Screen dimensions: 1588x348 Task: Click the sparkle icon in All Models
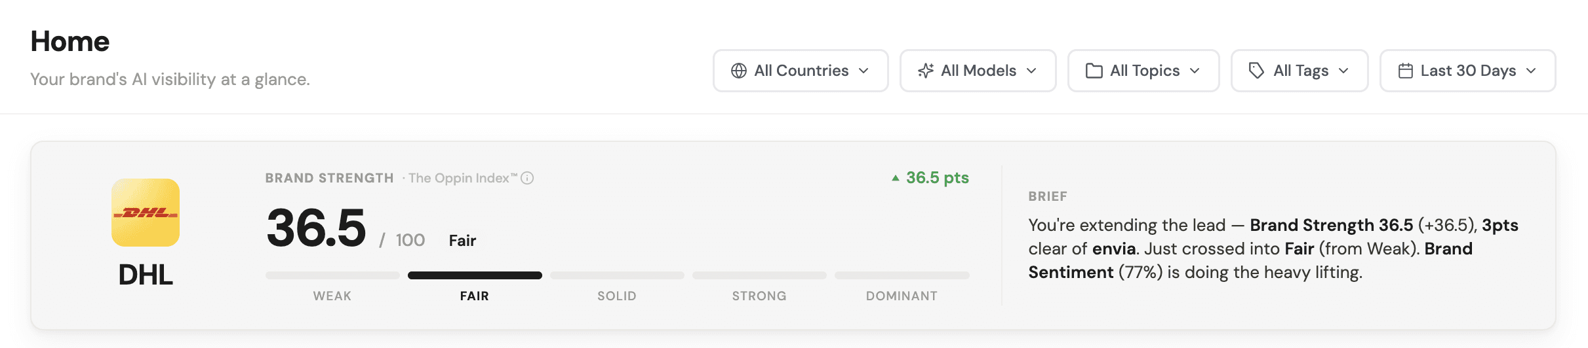click(926, 71)
